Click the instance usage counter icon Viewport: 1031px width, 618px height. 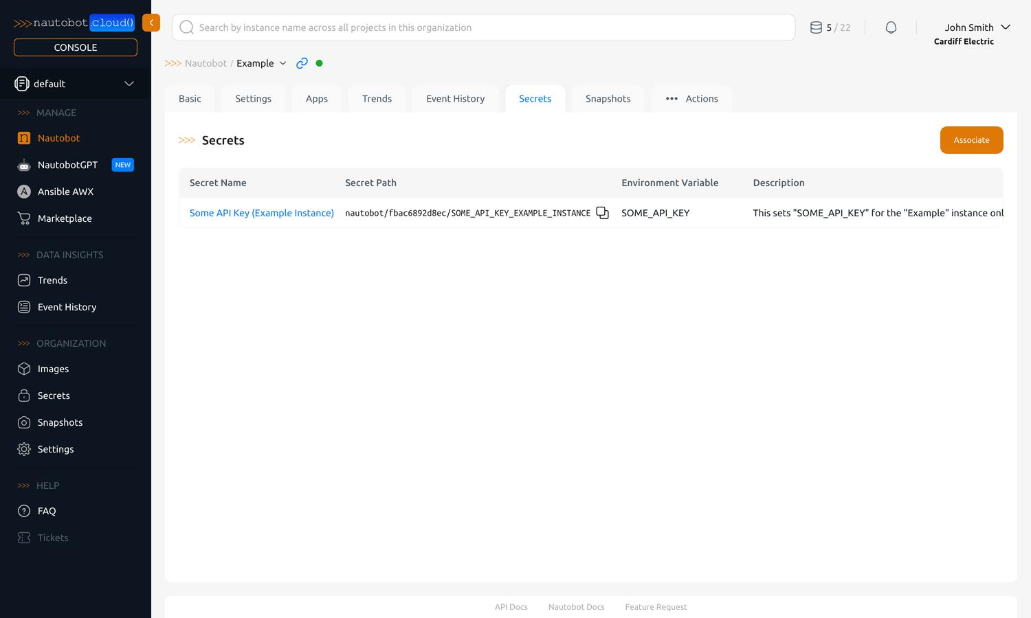tap(816, 27)
